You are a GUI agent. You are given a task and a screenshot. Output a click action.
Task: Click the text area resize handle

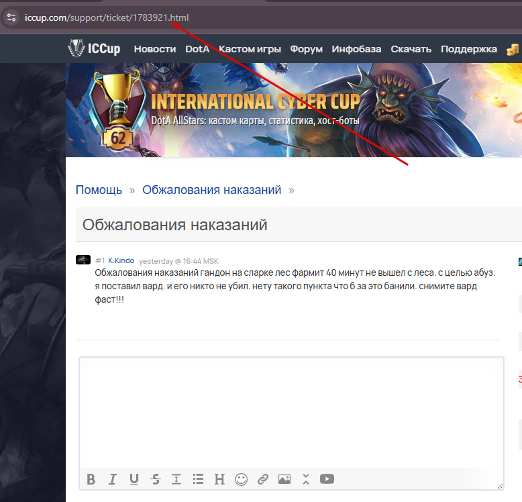tap(500, 487)
